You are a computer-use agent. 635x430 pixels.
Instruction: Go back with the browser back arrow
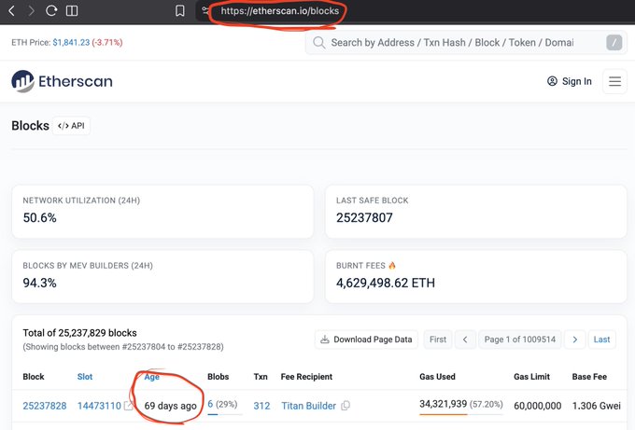click(12, 11)
